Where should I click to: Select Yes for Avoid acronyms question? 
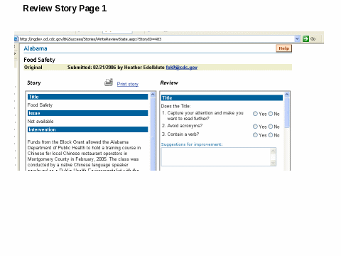pos(255,127)
